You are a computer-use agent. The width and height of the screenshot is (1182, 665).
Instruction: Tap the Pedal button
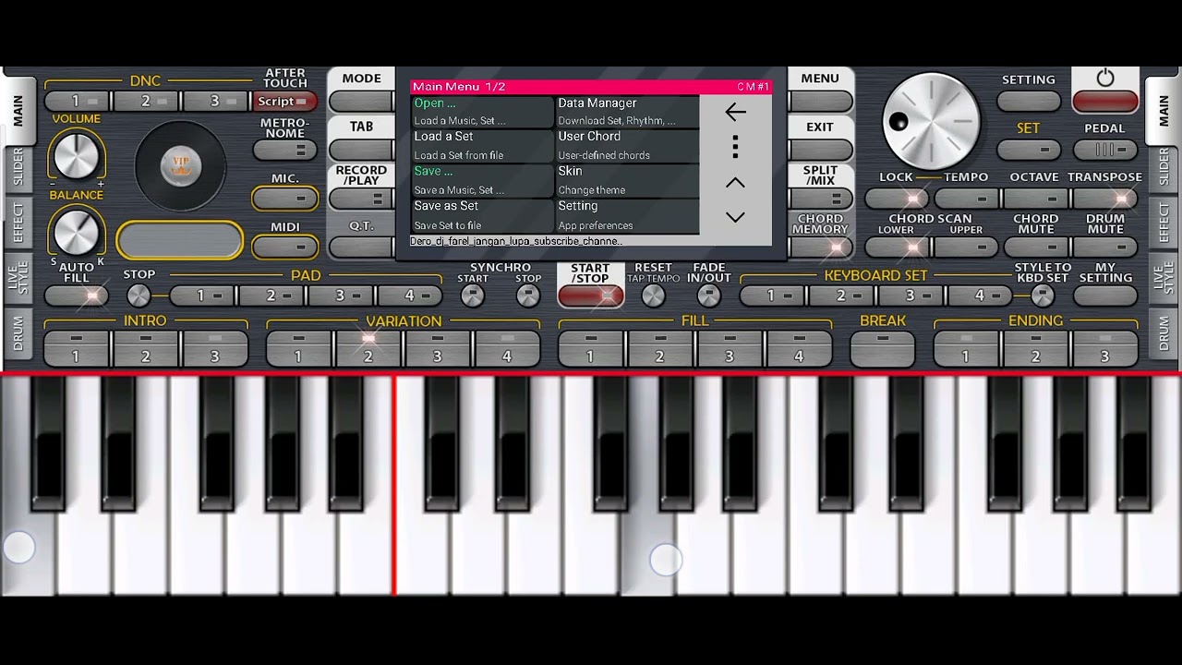[1105, 150]
